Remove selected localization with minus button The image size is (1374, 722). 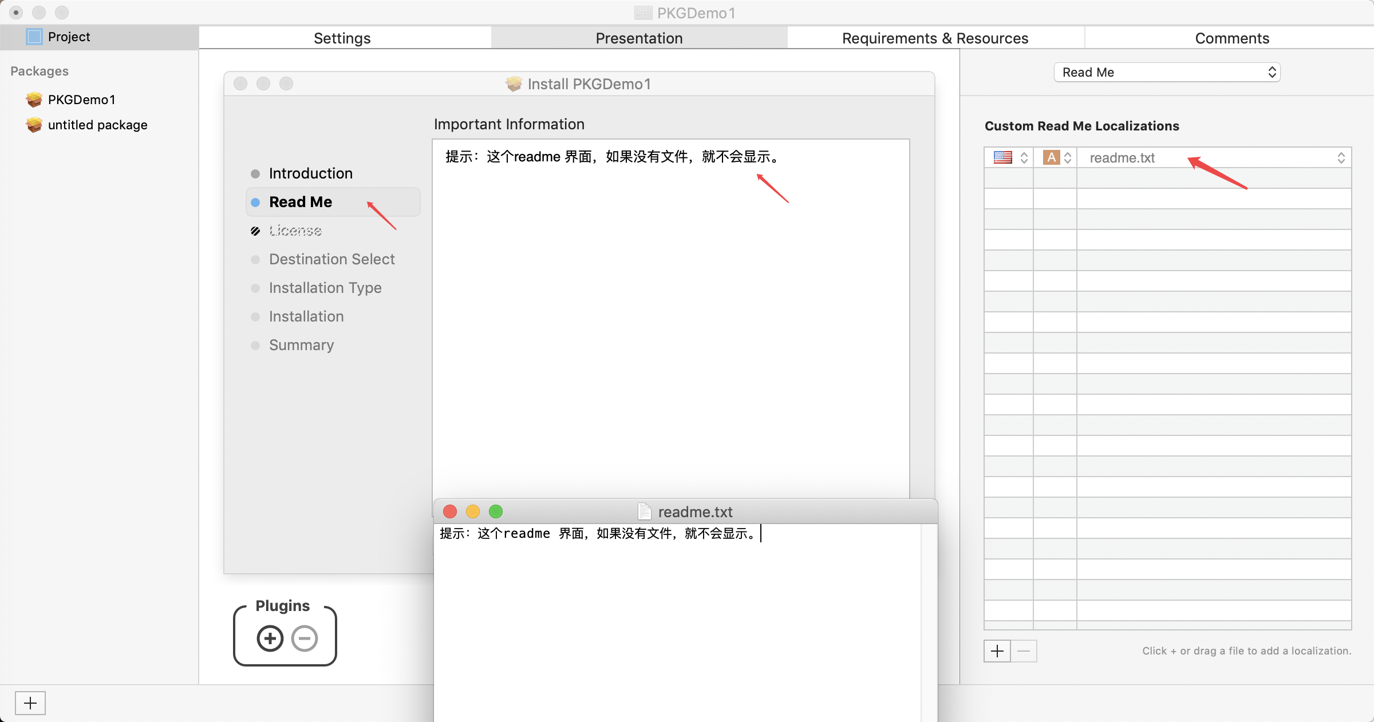click(1024, 651)
